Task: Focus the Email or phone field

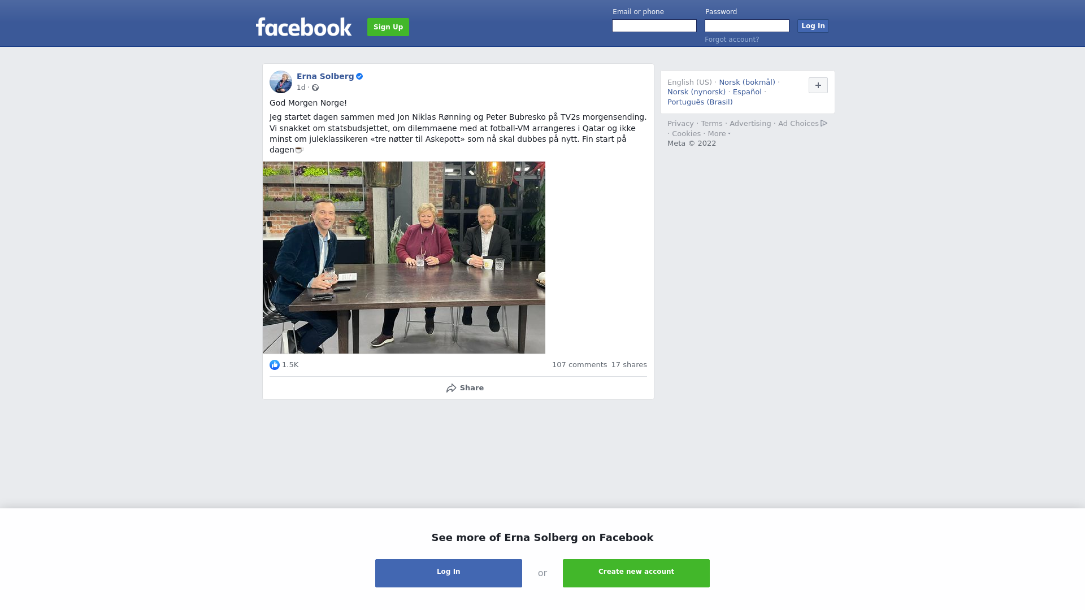Action: [654, 26]
